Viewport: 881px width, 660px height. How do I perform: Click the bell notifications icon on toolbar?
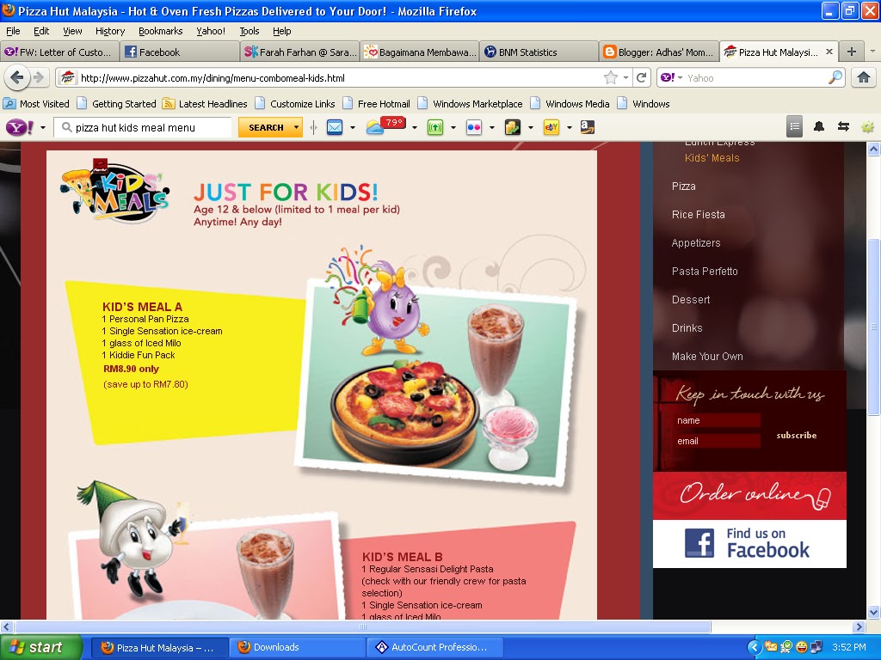819,127
